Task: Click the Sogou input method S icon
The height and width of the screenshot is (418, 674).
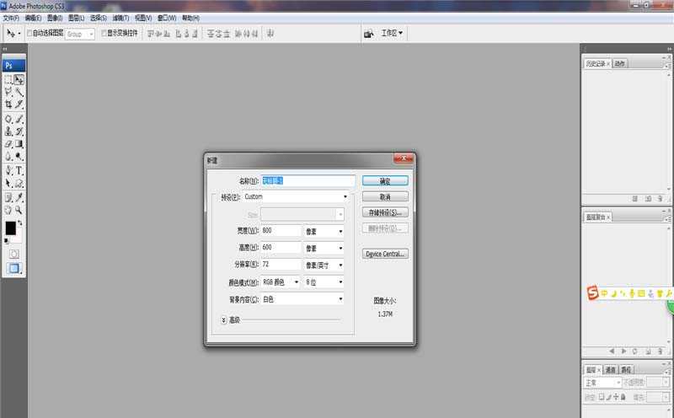Action: [592, 292]
